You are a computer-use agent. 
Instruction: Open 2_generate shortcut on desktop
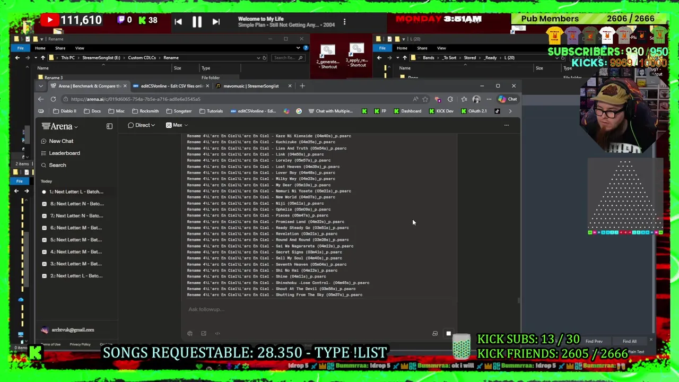(x=327, y=57)
